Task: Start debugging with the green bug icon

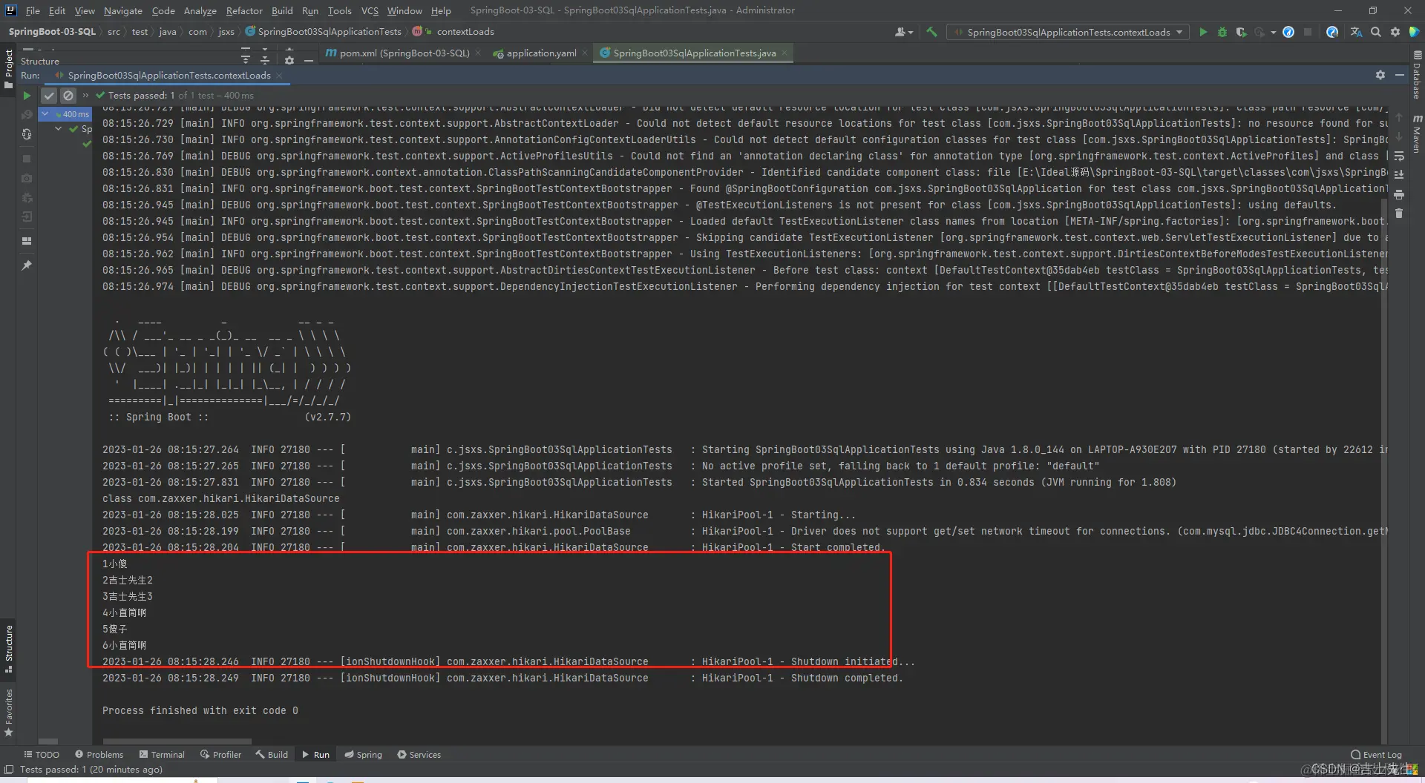Action: 1222,32
